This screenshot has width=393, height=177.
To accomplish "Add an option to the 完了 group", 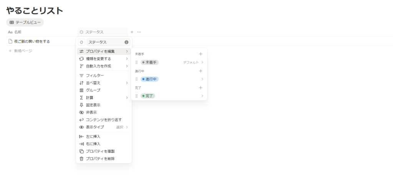I will click(200, 88).
